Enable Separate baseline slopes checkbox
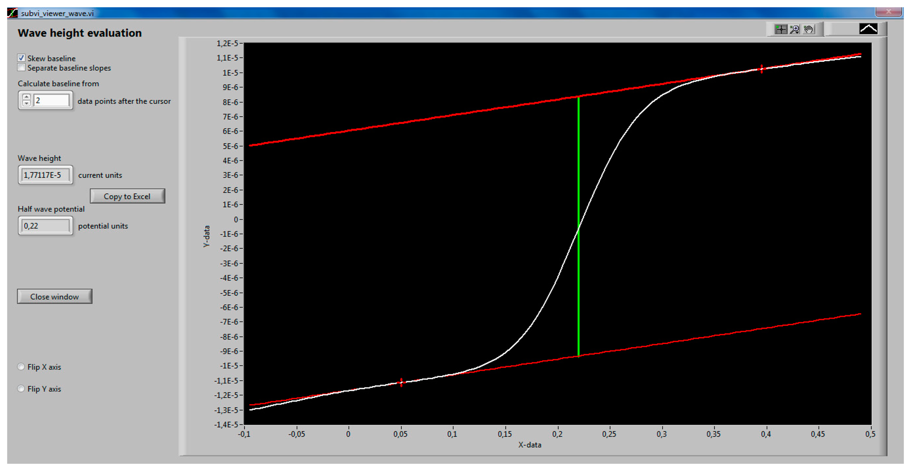Viewport: 911px width, 471px height. tap(21, 68)
